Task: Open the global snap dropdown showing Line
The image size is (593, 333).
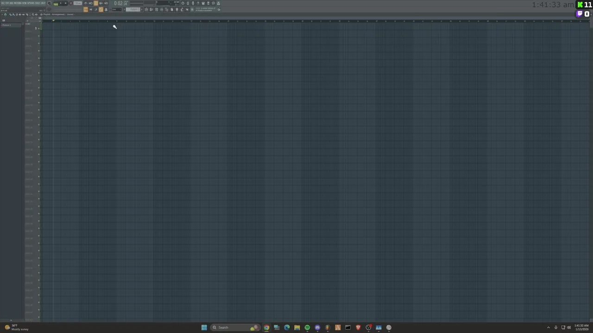Action: (117, 9)
